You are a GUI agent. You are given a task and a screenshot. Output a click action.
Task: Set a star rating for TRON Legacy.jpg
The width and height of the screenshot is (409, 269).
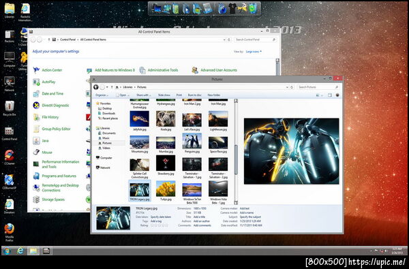point(159,225)
